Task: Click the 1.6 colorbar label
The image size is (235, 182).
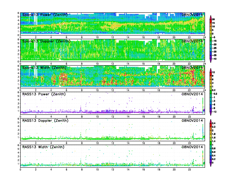Action: point(214,138)
